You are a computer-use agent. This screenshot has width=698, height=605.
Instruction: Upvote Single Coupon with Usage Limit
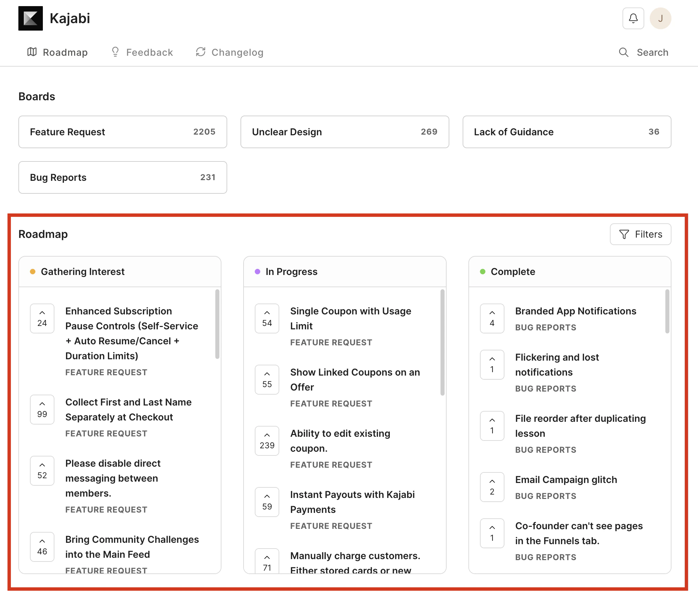(x=267, y=318)
